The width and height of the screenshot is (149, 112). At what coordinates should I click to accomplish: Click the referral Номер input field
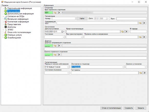[64, 18]
